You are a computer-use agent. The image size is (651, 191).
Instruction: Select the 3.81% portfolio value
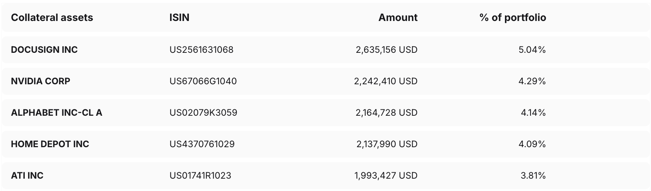coord(533,176)
